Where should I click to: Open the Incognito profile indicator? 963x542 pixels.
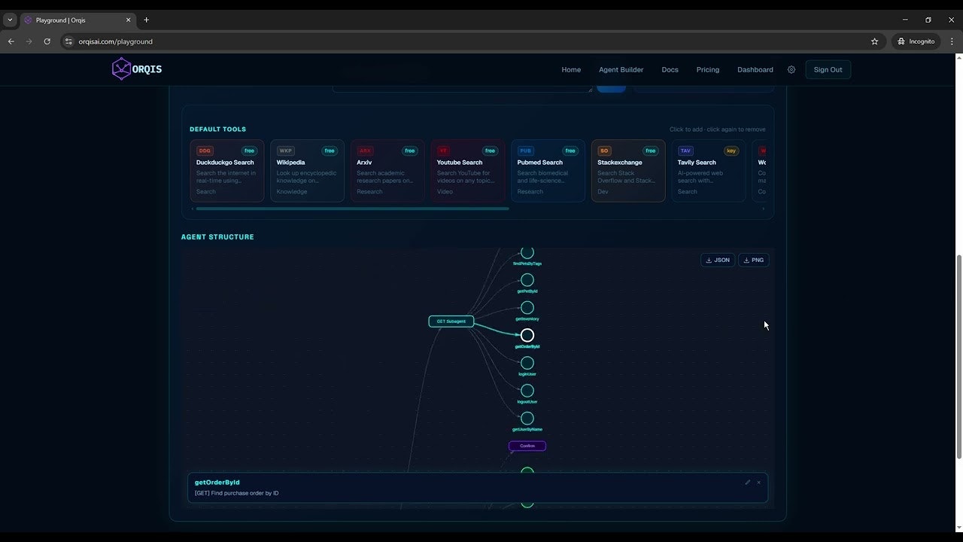coord(916,41)
